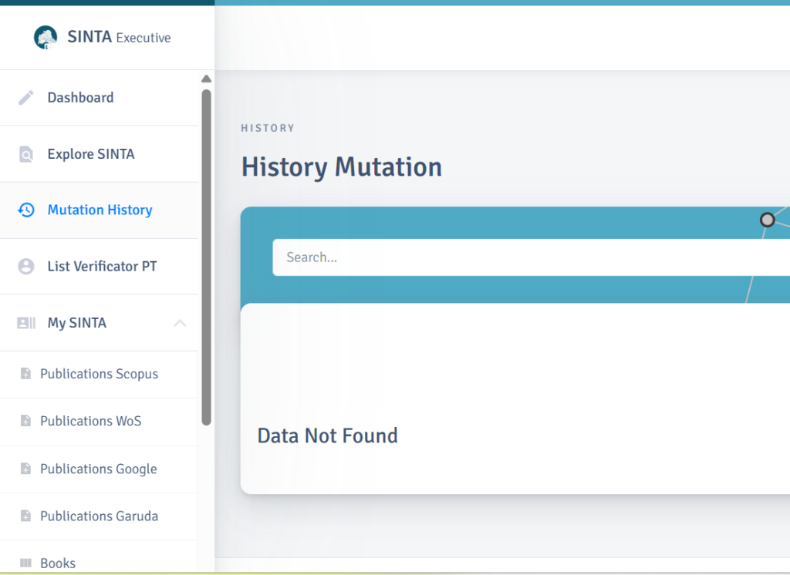790x575 pixels.
Task: Open Publications Google
Action: click(x=99, y=469)
